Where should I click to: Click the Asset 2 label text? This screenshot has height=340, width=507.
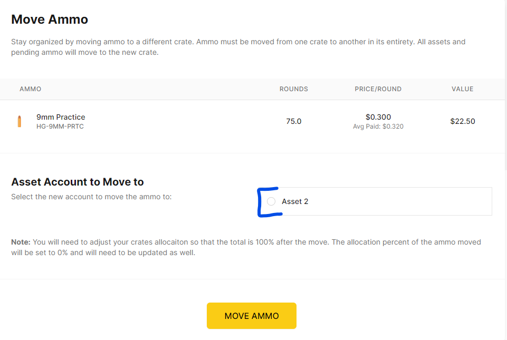[295, 201]
